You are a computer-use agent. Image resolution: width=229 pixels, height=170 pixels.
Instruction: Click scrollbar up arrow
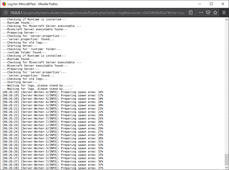(226, 20)
